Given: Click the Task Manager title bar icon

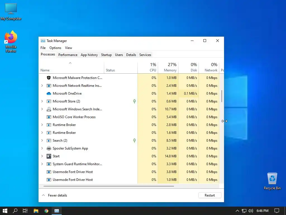Looking at the screenshot, I should [x=43, y=41].
